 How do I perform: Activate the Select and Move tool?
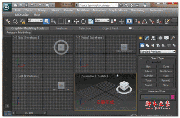[x=76, y=21]
